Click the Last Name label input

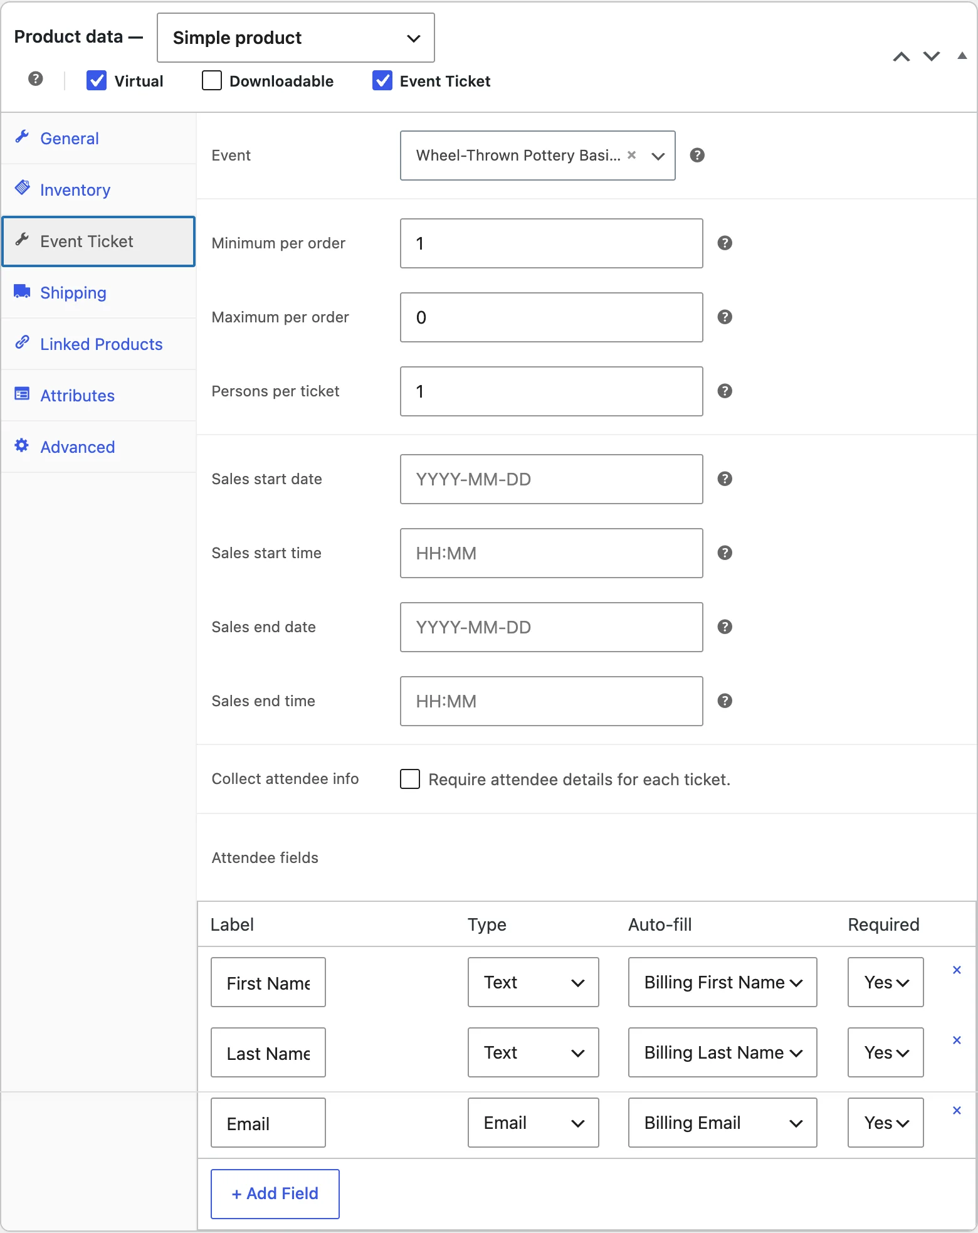268,1052
